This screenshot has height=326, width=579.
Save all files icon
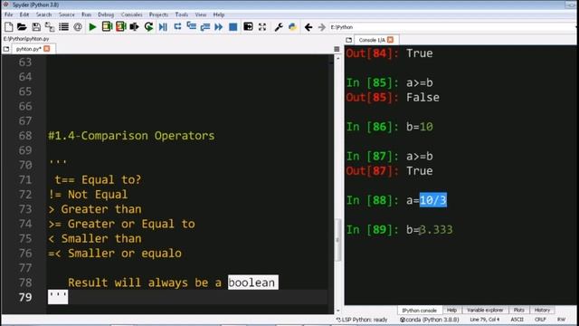(x=50, y=26)
